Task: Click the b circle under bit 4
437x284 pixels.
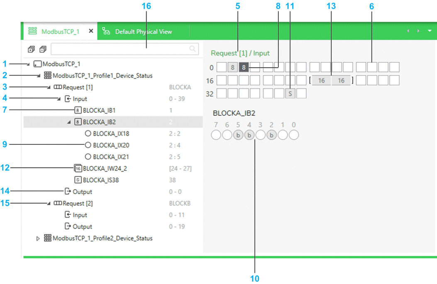Action: pos(249,135)
